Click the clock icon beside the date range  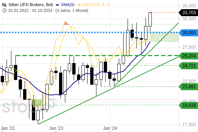click(4, 11)
